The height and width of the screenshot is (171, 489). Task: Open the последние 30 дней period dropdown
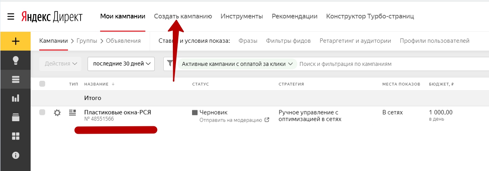[x=121, y=64]
